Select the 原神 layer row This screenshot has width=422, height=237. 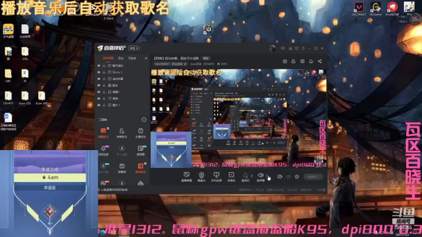coord(122,98)
